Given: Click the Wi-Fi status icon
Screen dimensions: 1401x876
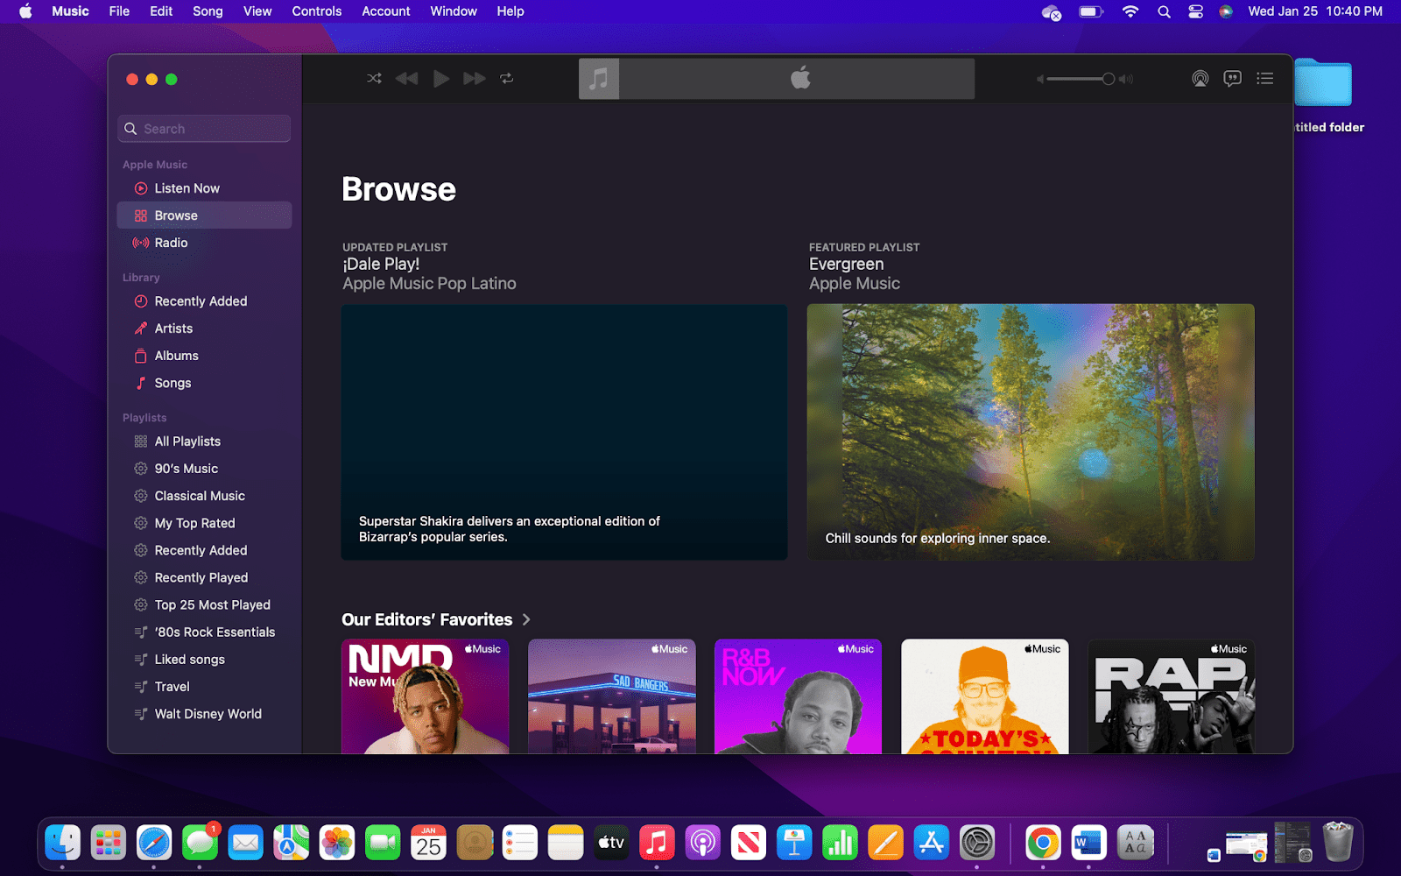Looking at the screenshot, I should (1130, 11).
